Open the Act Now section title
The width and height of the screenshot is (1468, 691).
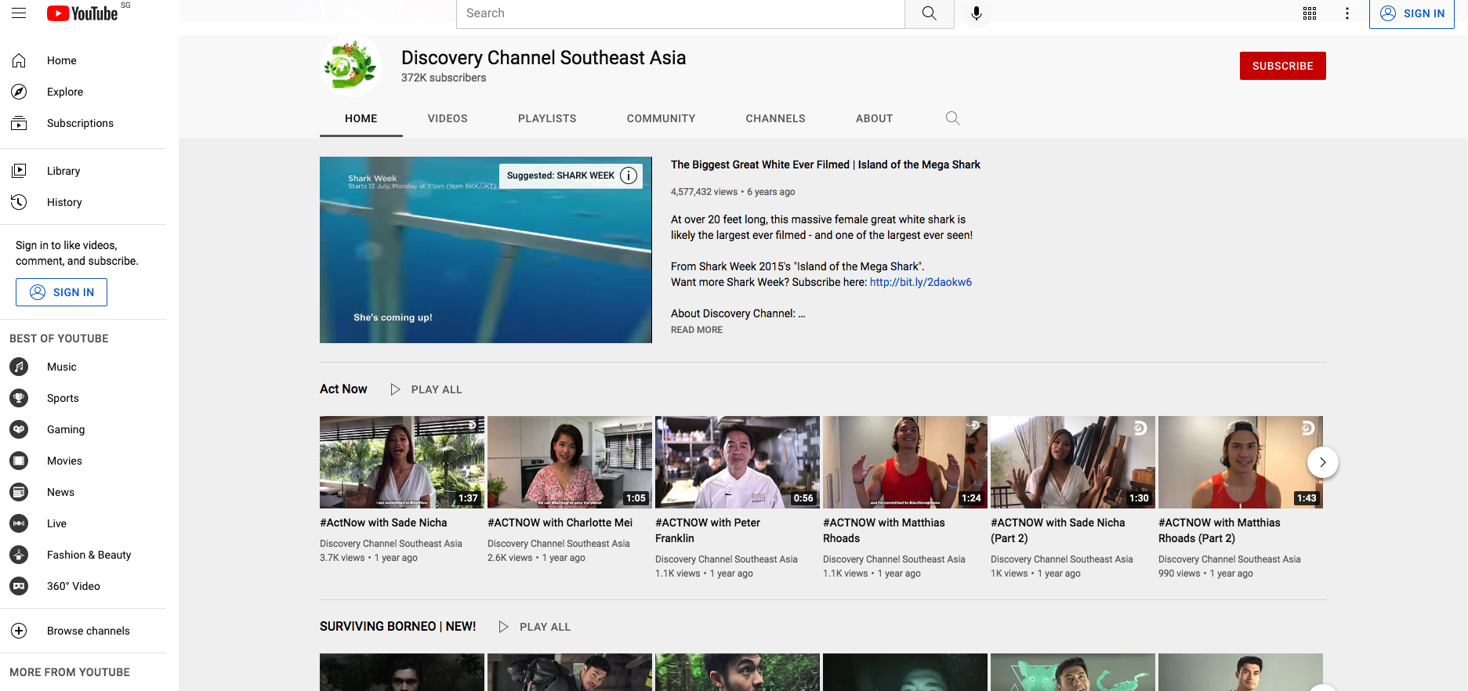343,389
